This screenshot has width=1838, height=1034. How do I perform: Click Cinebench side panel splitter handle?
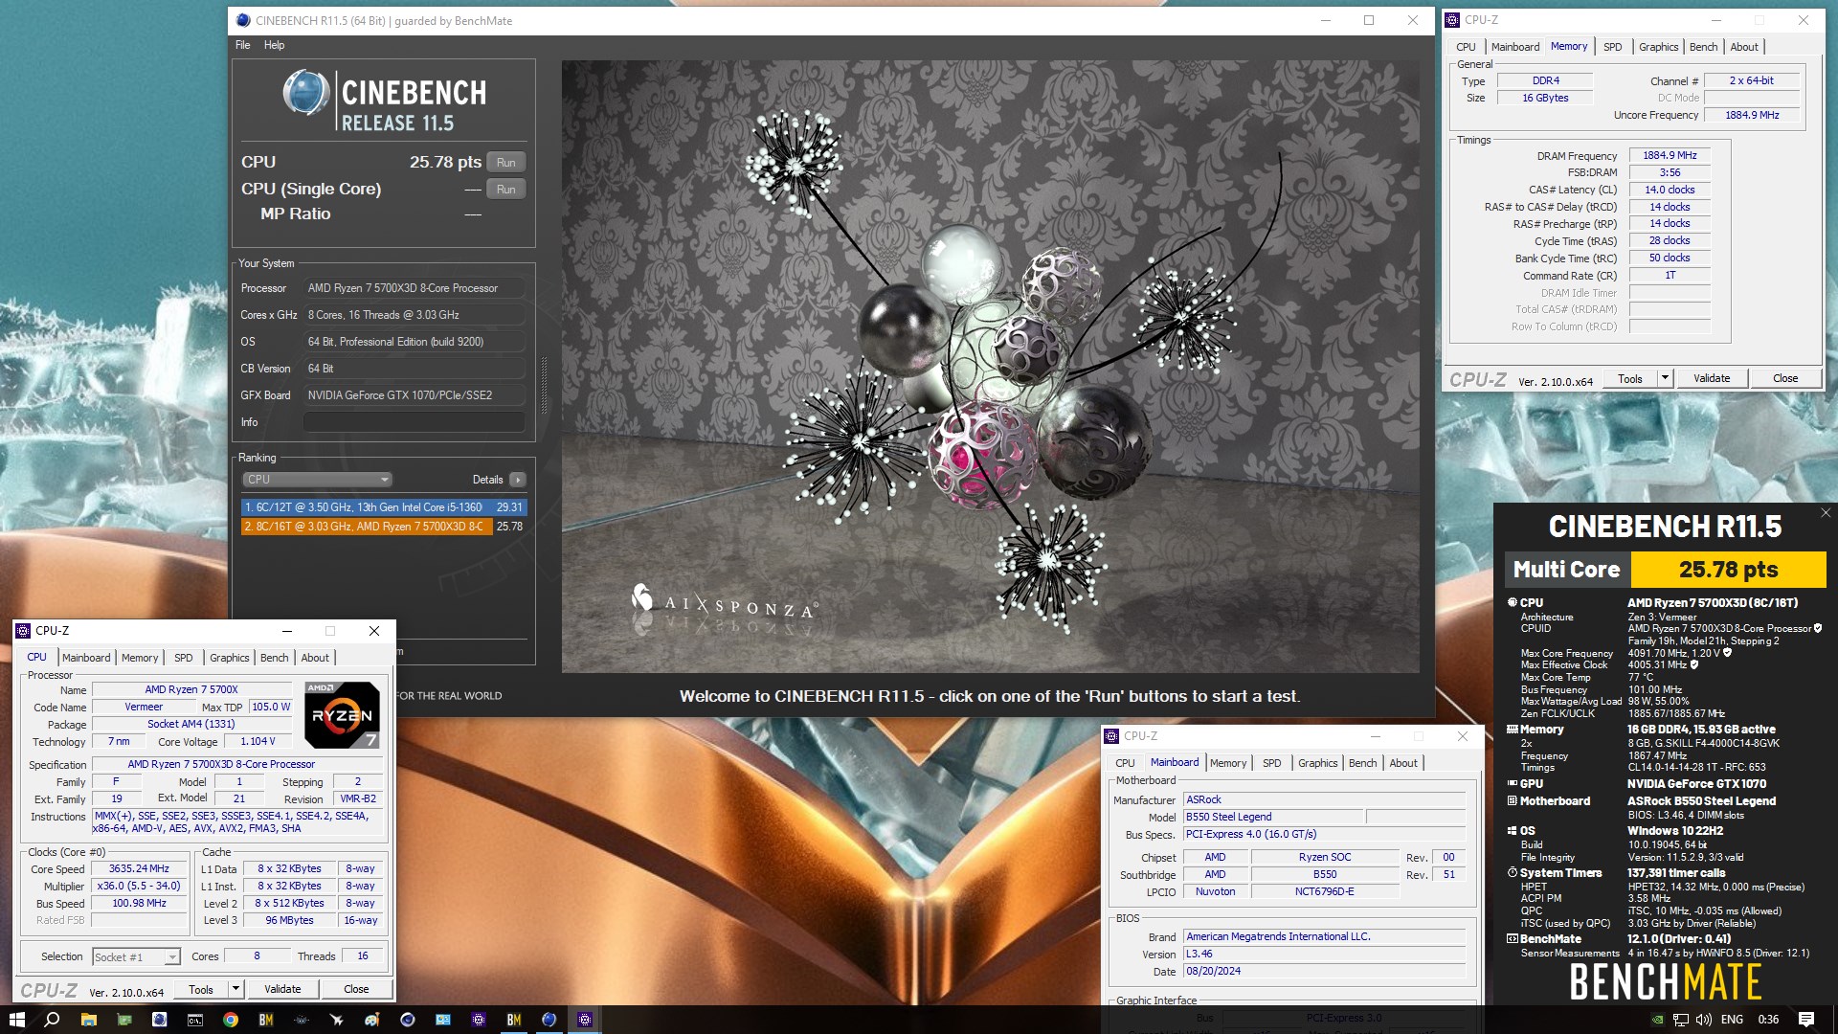(x=544, y=385)
